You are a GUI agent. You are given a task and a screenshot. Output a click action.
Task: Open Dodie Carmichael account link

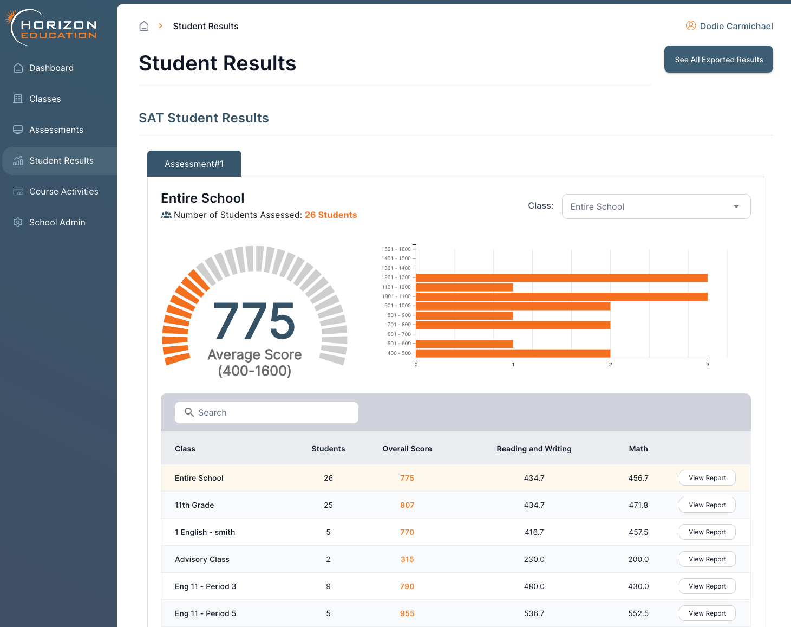coord(736,26)
